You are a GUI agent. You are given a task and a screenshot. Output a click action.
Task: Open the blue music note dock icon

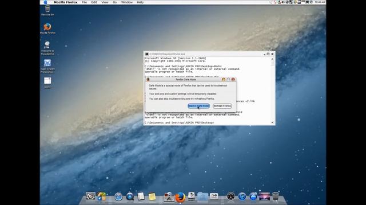(x=242, y=196)
